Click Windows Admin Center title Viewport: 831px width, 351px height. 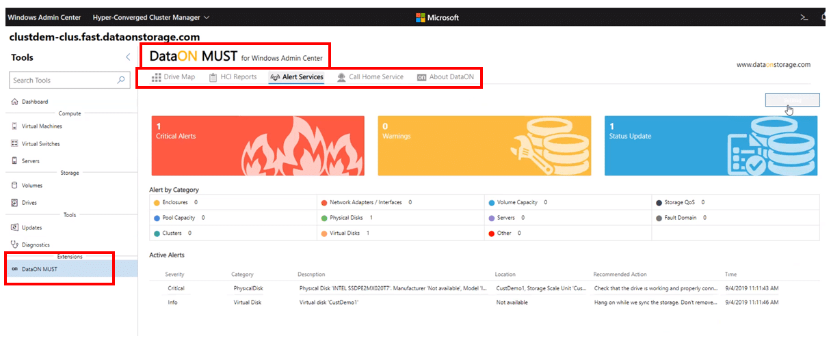point(44,17)
